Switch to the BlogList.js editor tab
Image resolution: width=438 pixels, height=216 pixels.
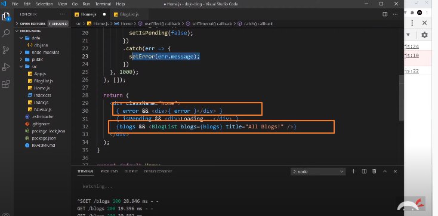click(129, 14)
